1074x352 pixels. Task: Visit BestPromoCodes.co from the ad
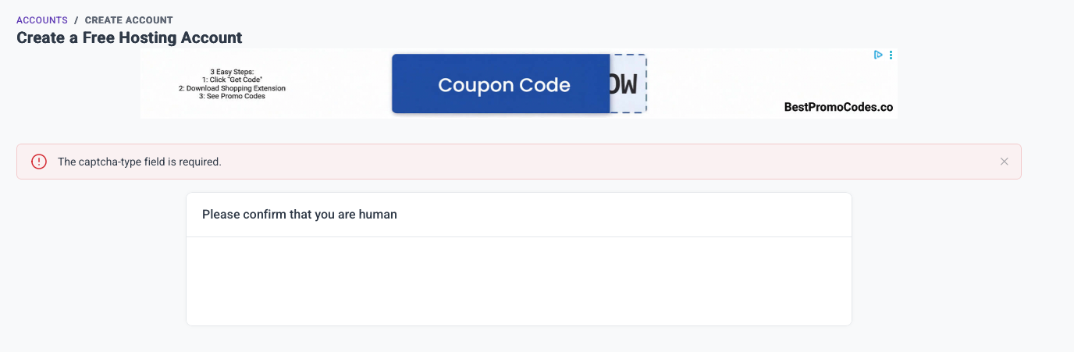(x=838, y=108)
